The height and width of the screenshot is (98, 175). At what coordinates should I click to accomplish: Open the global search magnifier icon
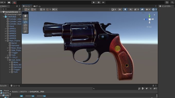pyautogui.click(x=172, y=2)
